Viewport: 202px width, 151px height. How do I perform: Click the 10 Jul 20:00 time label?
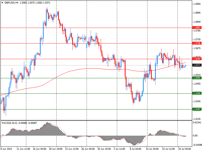[153, 149]
